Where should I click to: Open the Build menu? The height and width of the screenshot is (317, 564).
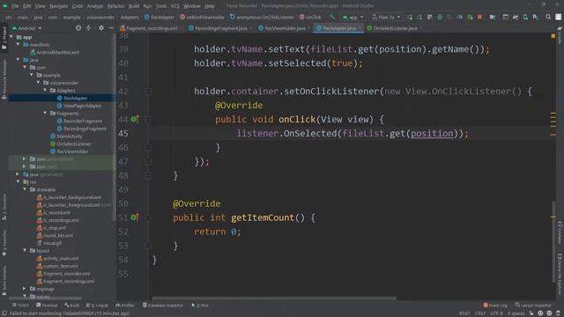134,6
